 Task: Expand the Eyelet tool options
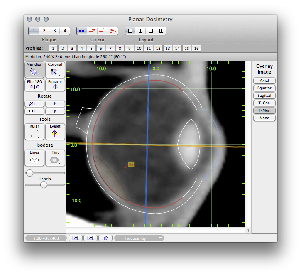59,137
